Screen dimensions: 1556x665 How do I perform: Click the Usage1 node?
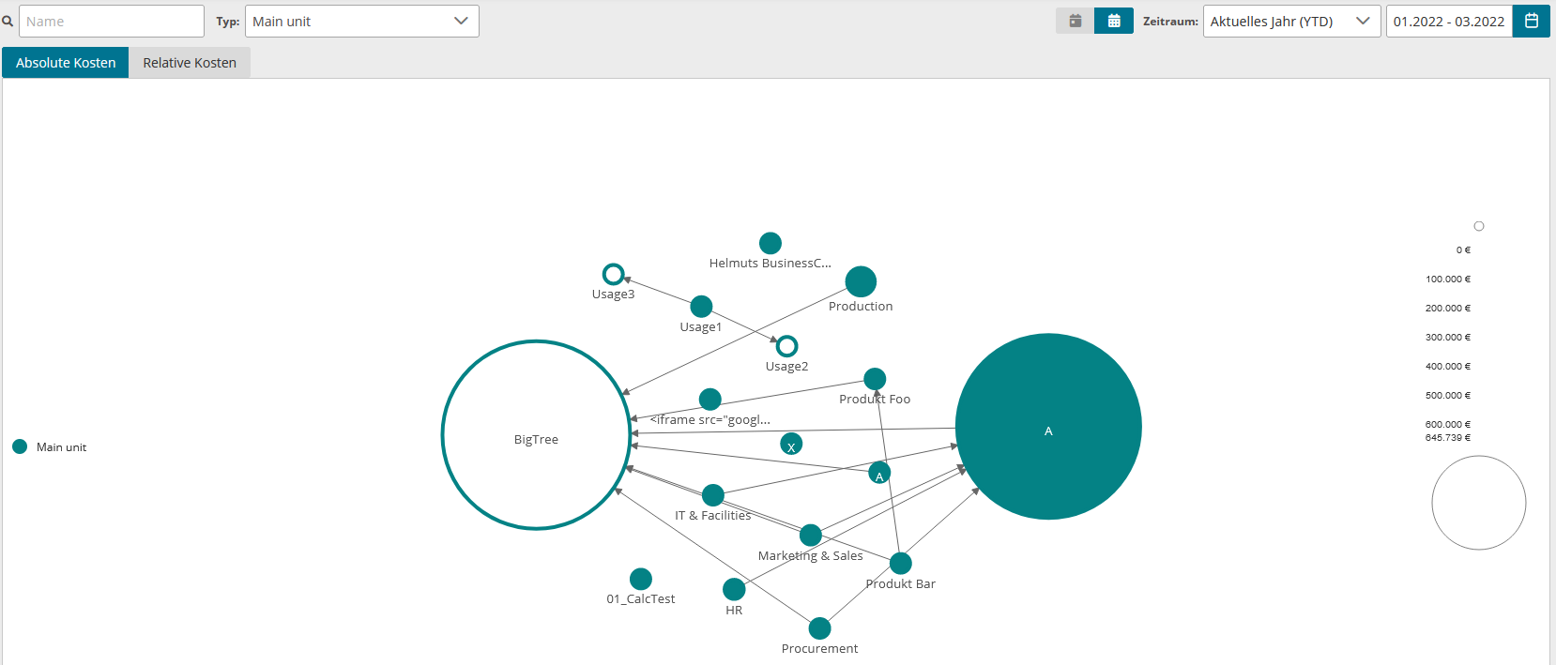(701, 307)
